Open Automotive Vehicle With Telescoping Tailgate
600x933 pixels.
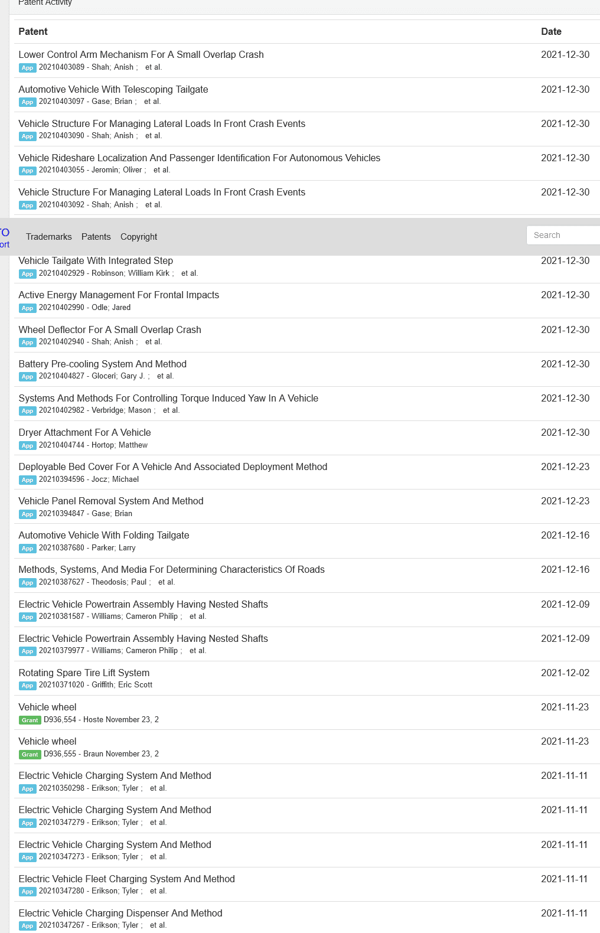coord(113,89)
